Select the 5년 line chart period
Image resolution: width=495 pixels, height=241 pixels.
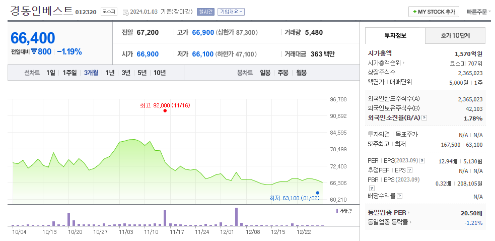tap(142, 73)
